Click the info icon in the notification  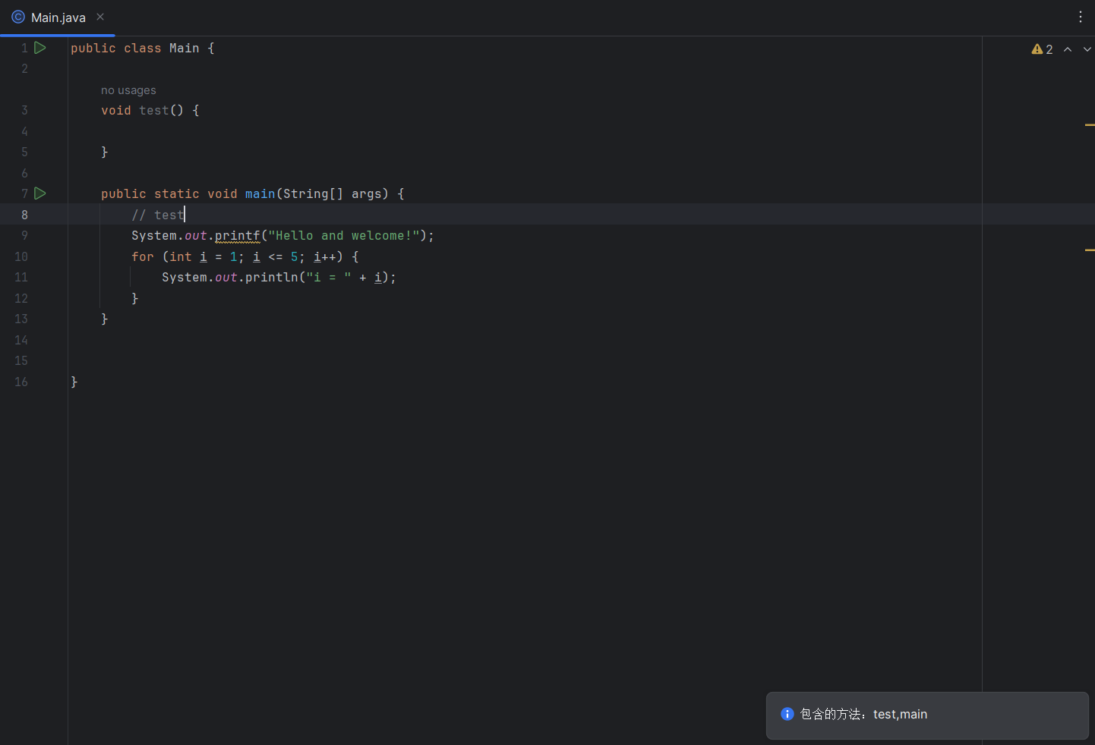click(787, 714)
